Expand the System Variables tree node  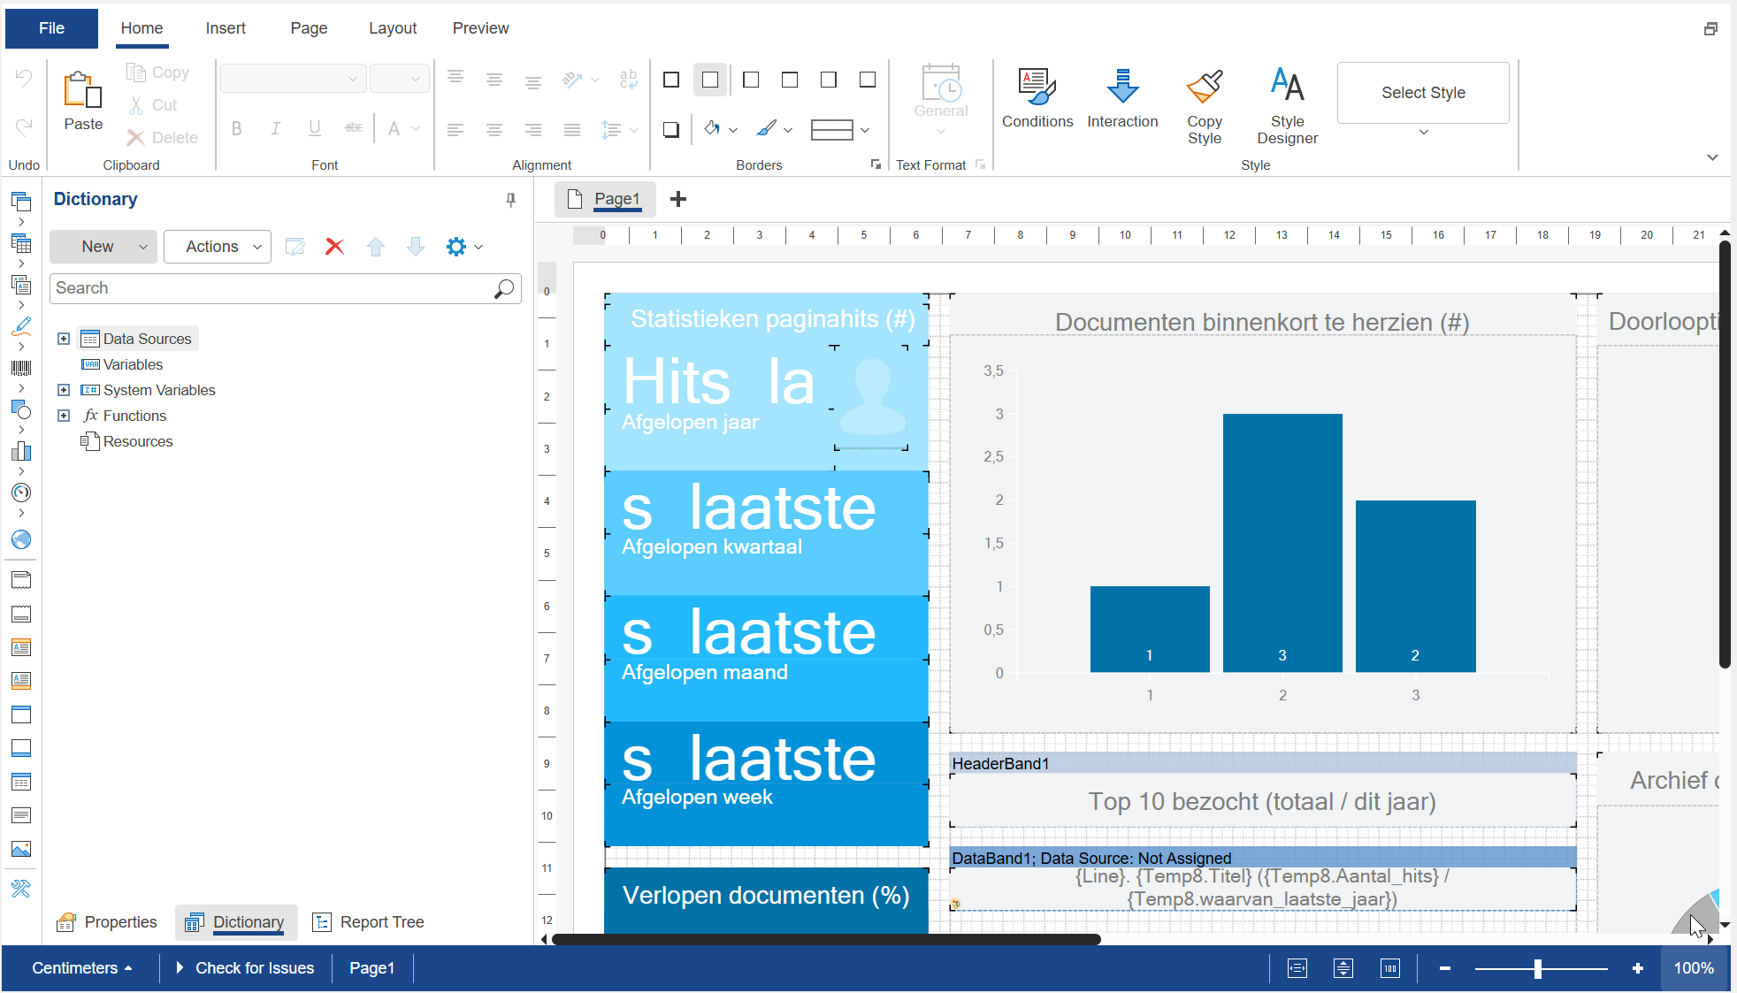[x=64, y=390]
